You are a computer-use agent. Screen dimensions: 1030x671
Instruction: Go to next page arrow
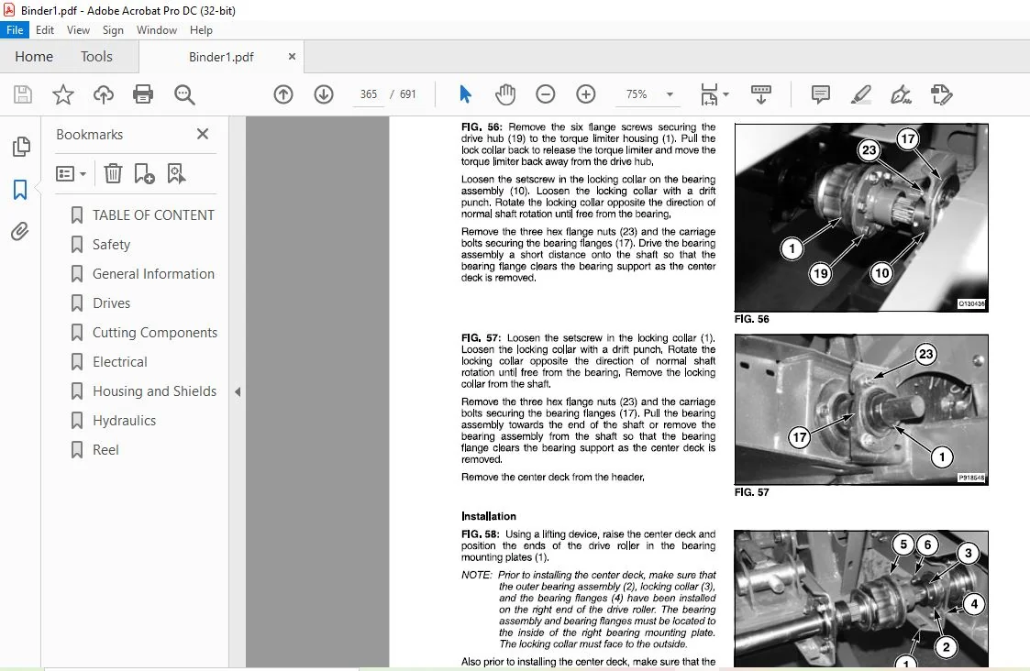tap(323, 94)
